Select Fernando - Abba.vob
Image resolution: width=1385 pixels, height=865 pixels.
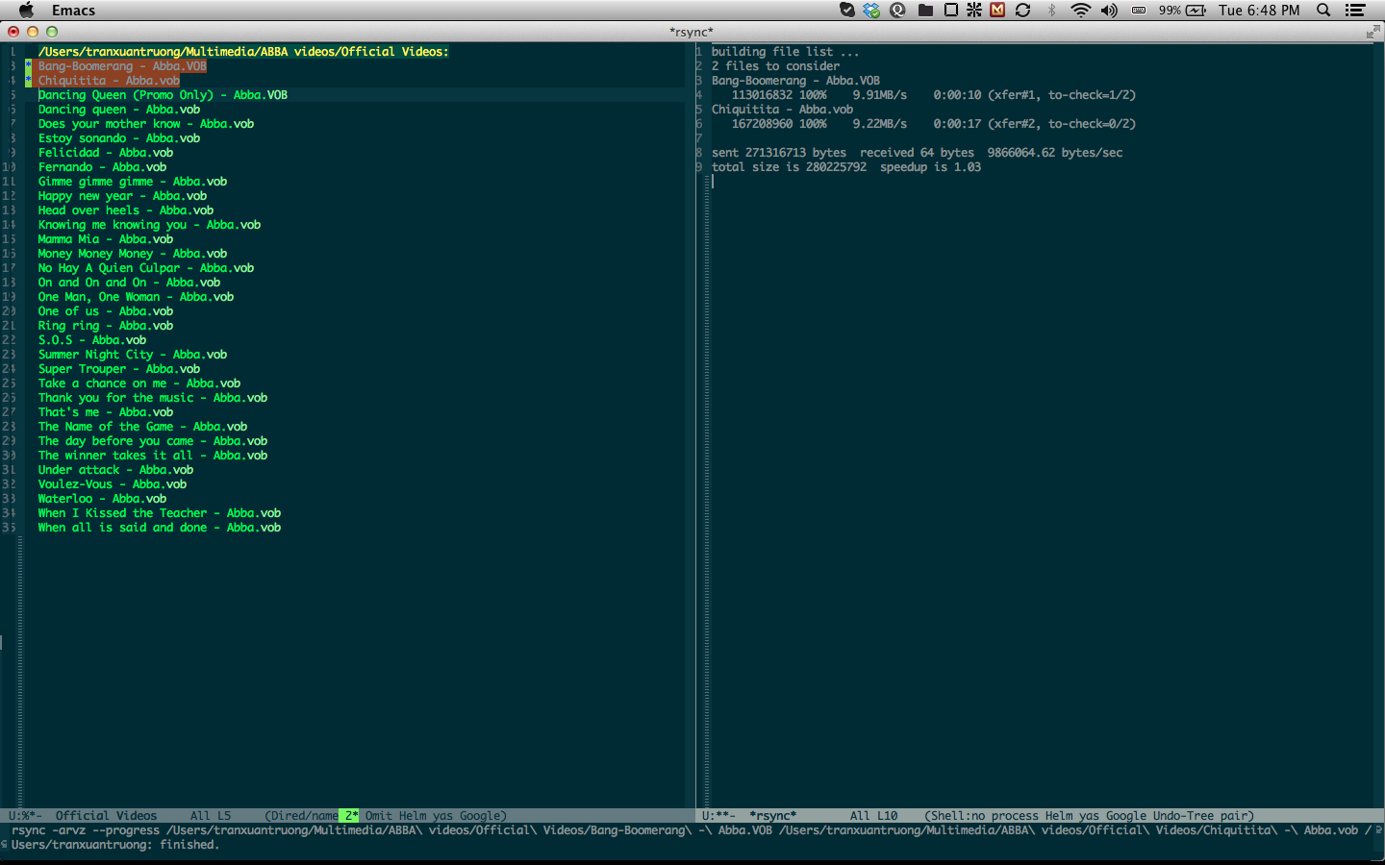coord(102,167)
